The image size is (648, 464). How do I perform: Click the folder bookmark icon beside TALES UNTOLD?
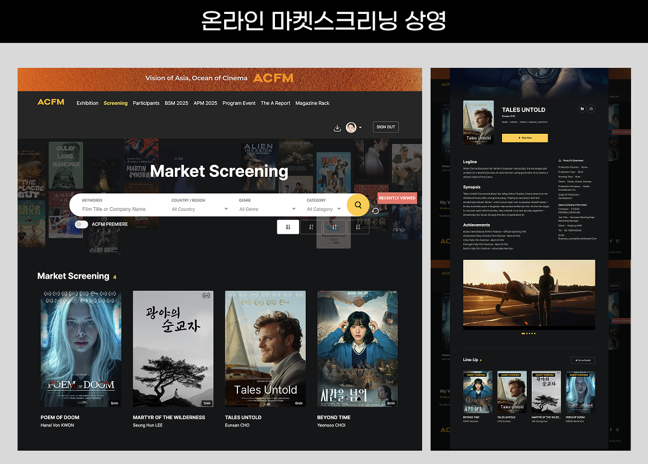(582, 108)
